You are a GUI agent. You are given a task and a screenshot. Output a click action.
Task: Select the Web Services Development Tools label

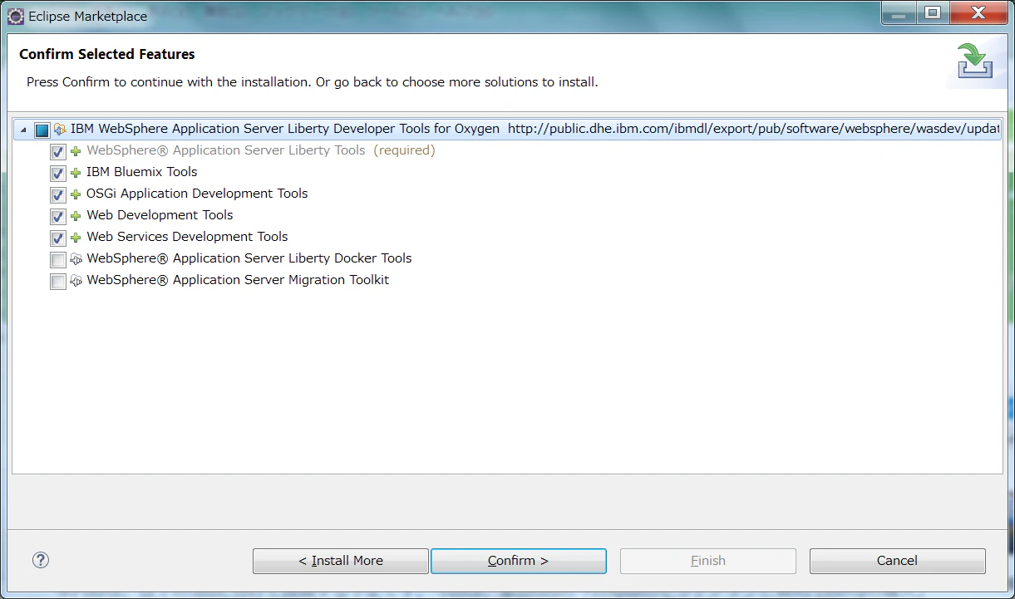(x=187, y=237)
